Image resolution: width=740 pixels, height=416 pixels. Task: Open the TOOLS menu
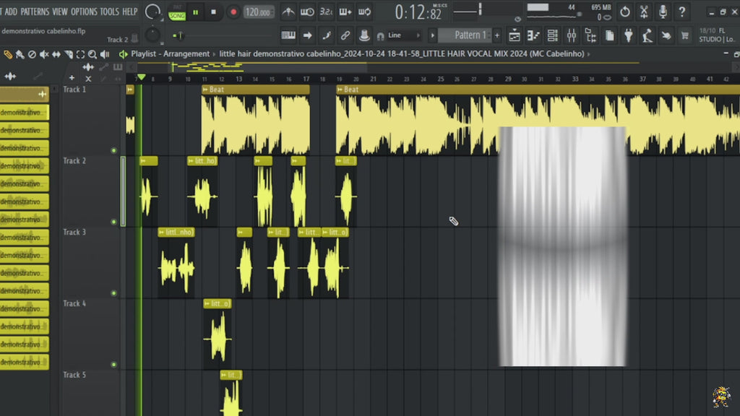click(x=109, y=12)
